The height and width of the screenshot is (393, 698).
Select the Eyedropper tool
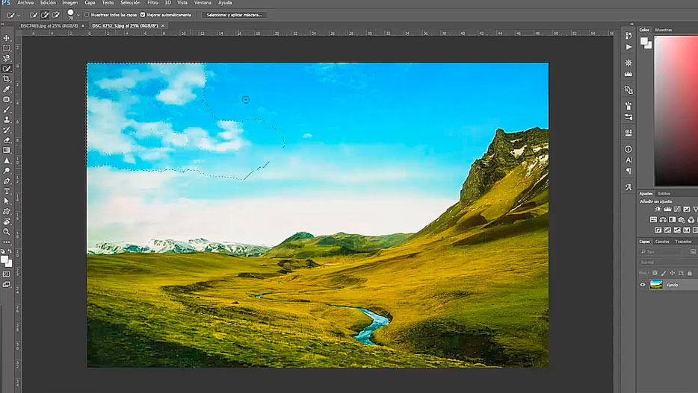click(7, 89)
